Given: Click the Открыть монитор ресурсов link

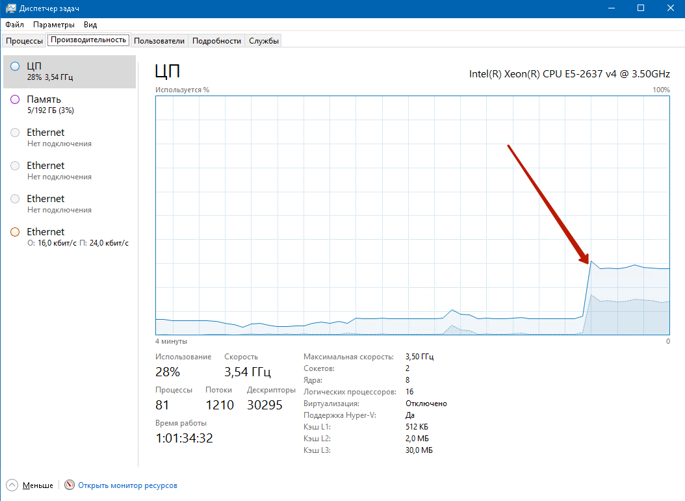Looking at the screenshot, I should (127, 485).
